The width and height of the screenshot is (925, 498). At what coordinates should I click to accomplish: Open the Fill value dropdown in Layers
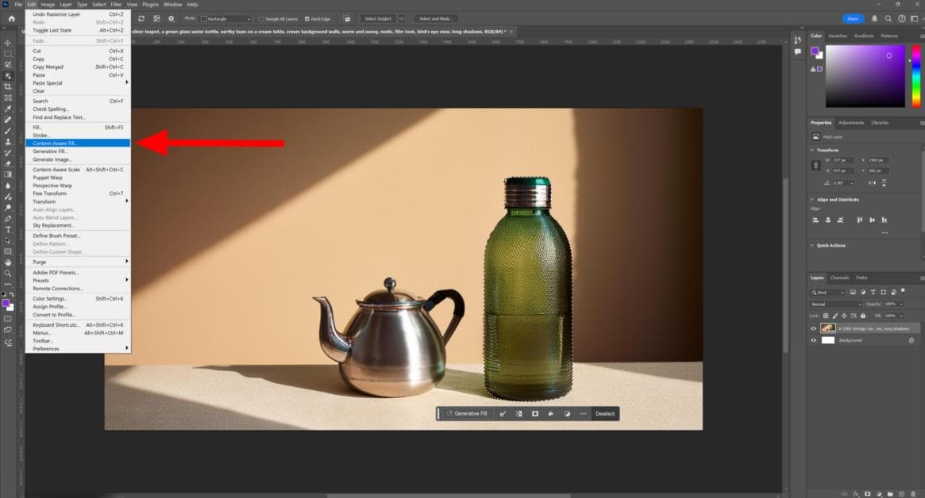click(x=902, y=316)
